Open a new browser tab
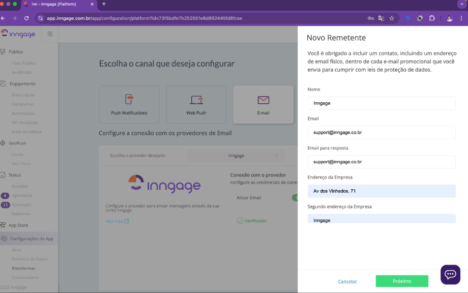This screenshot has height=293, width=468. 104,4
